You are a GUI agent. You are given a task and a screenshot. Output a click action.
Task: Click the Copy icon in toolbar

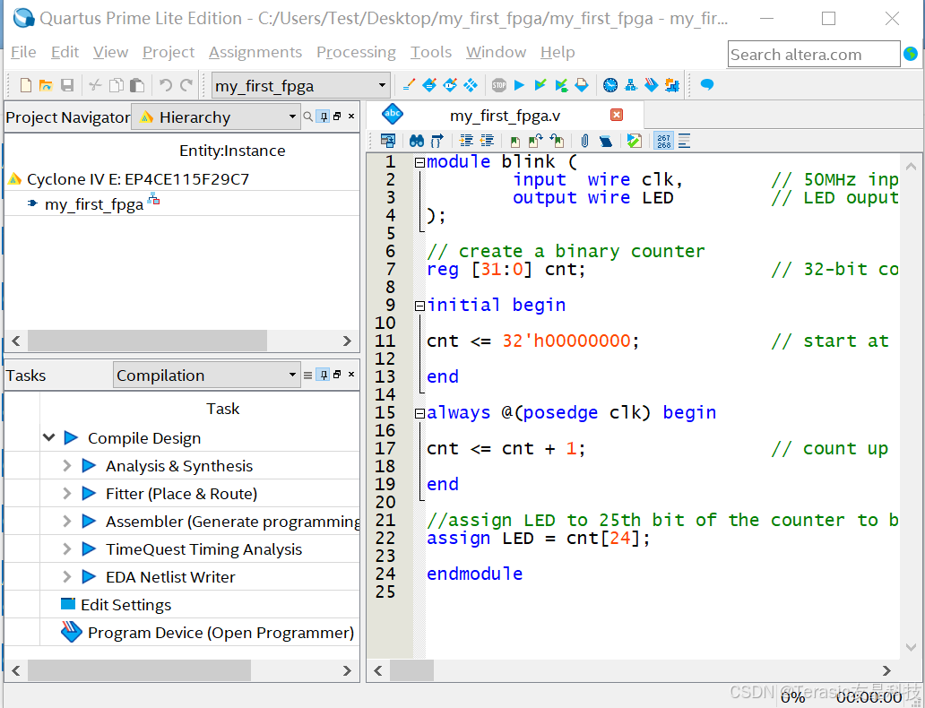tap(117, 85)
